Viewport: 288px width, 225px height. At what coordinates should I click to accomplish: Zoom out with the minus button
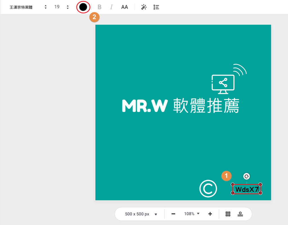173,214
